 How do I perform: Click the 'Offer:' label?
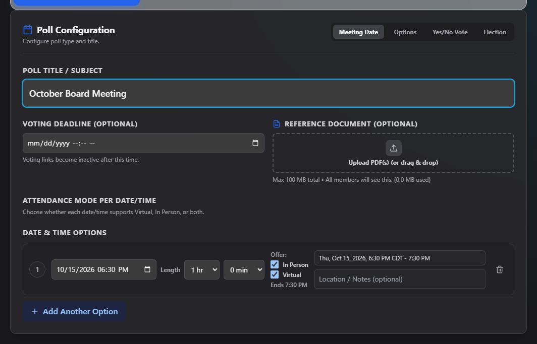tap(279, 254)
